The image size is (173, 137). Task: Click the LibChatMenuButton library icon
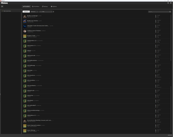point(25,61)
